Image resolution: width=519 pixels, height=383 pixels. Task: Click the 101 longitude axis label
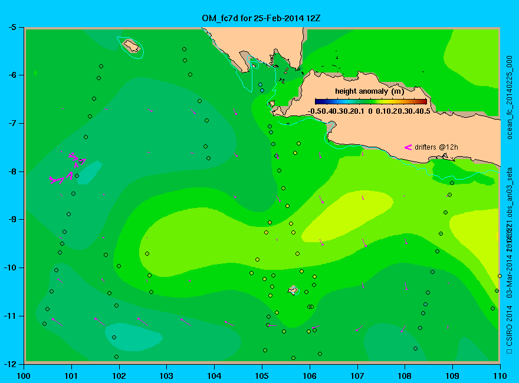coord(71,376)
